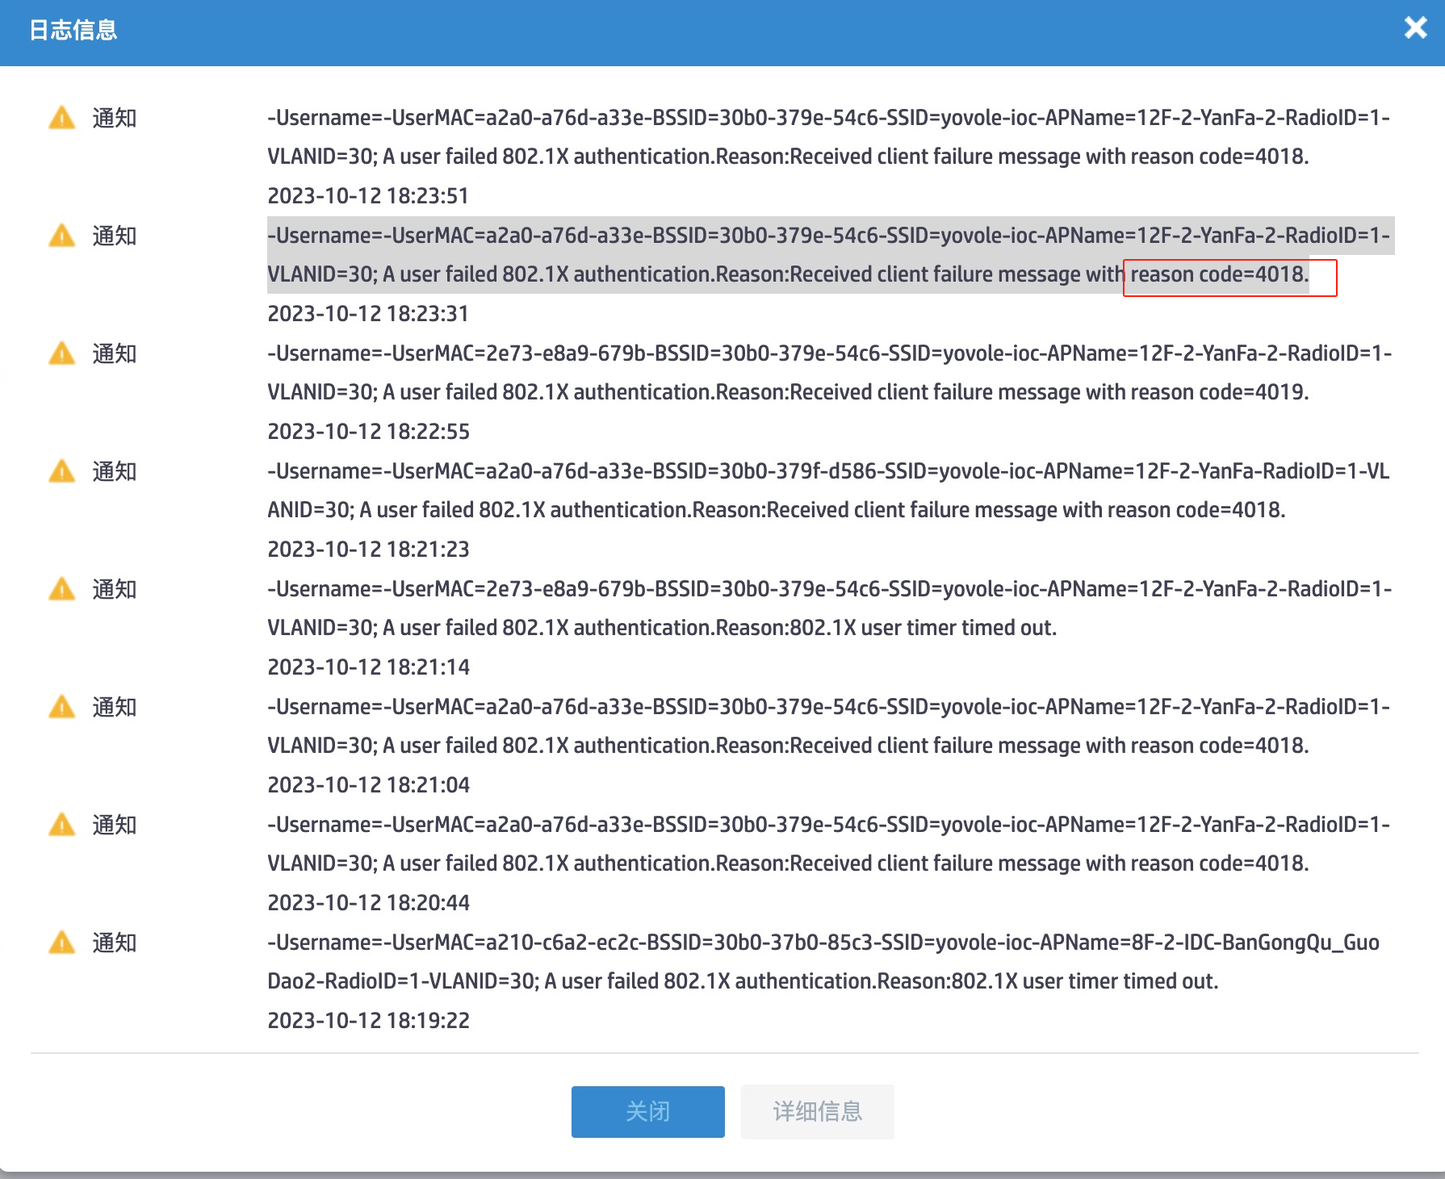The image size is (1445, 1179).
Task: Click the 关闭 button
Action: click(648, 1112)
